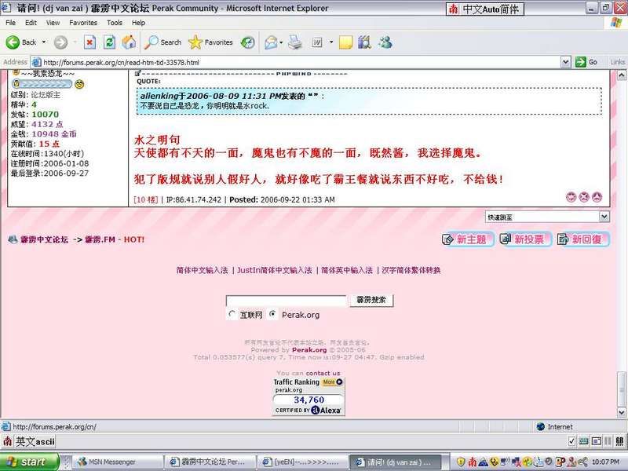The width and height of the screenshot is (628, 471).
Task: Open the 快速跳至 quick jump dropdown
Action: point(546,217)
